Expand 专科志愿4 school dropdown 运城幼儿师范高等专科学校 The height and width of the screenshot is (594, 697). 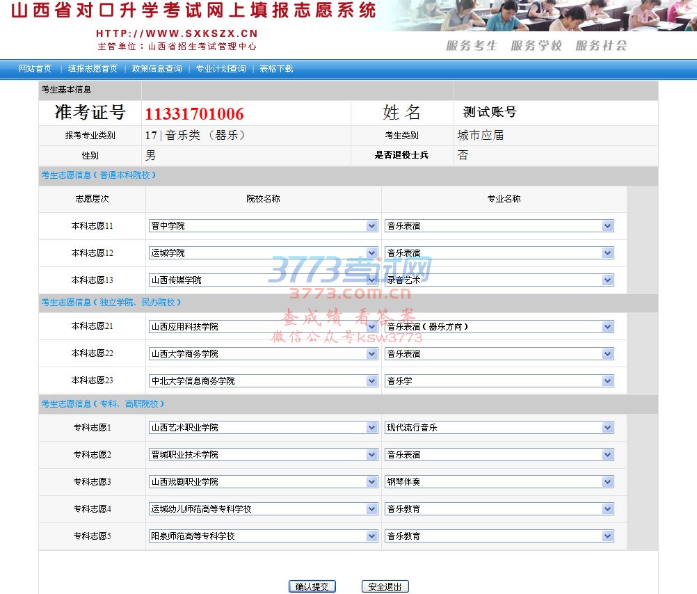coord(263,509)
